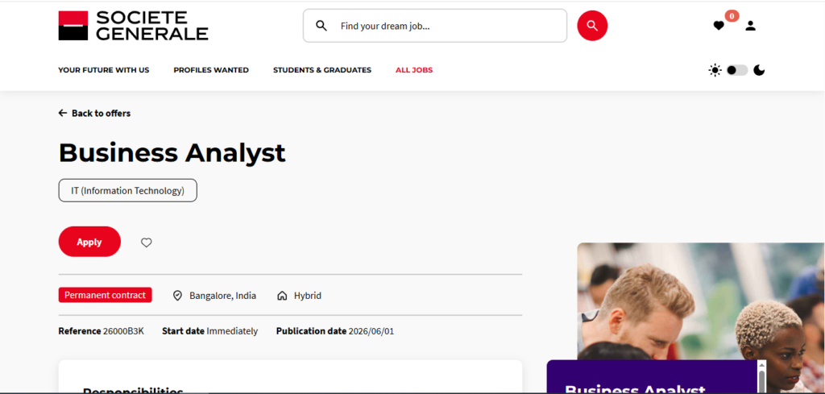Save job with heart icon beside Apply
The height and width of the screenshot is (394, 825).
click(x=147, y=243)
